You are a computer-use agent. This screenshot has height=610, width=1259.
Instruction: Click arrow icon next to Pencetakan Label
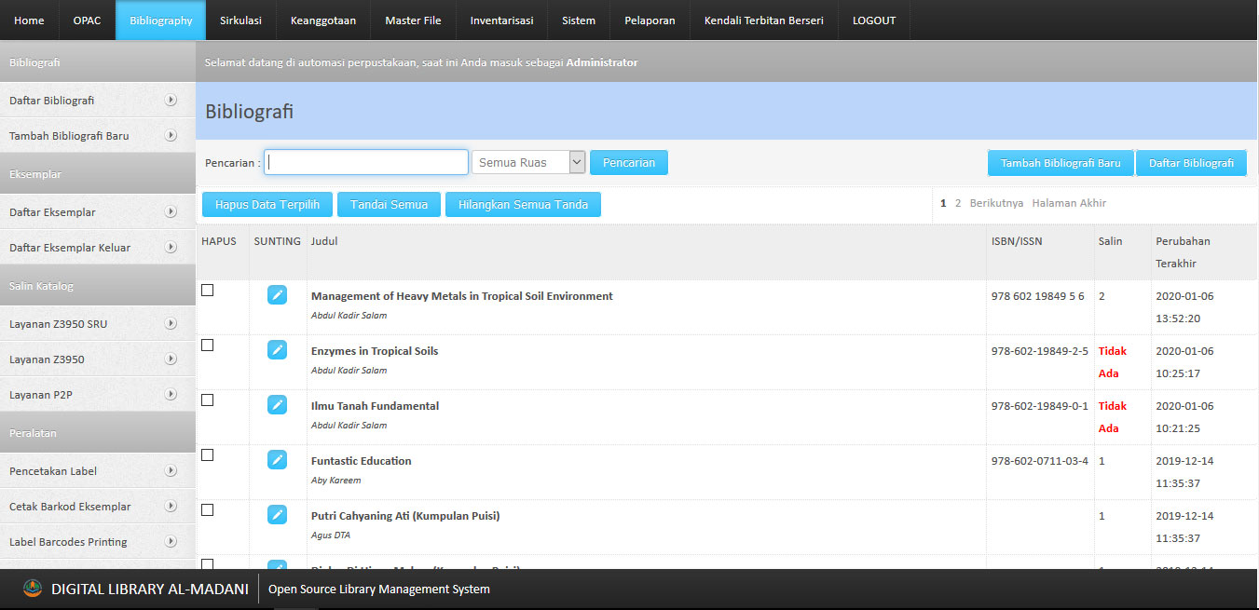(171, 471)
